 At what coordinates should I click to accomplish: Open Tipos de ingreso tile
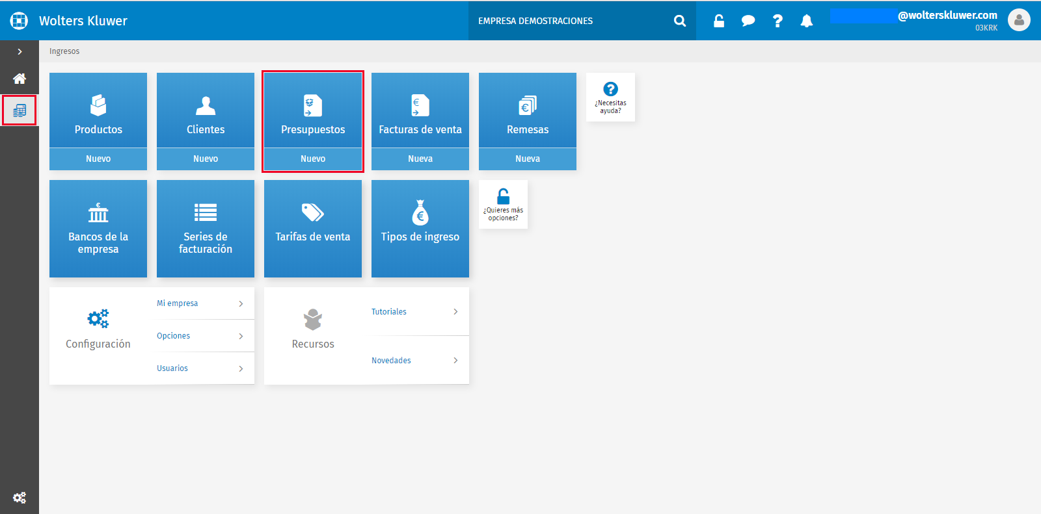pos(420,229)
